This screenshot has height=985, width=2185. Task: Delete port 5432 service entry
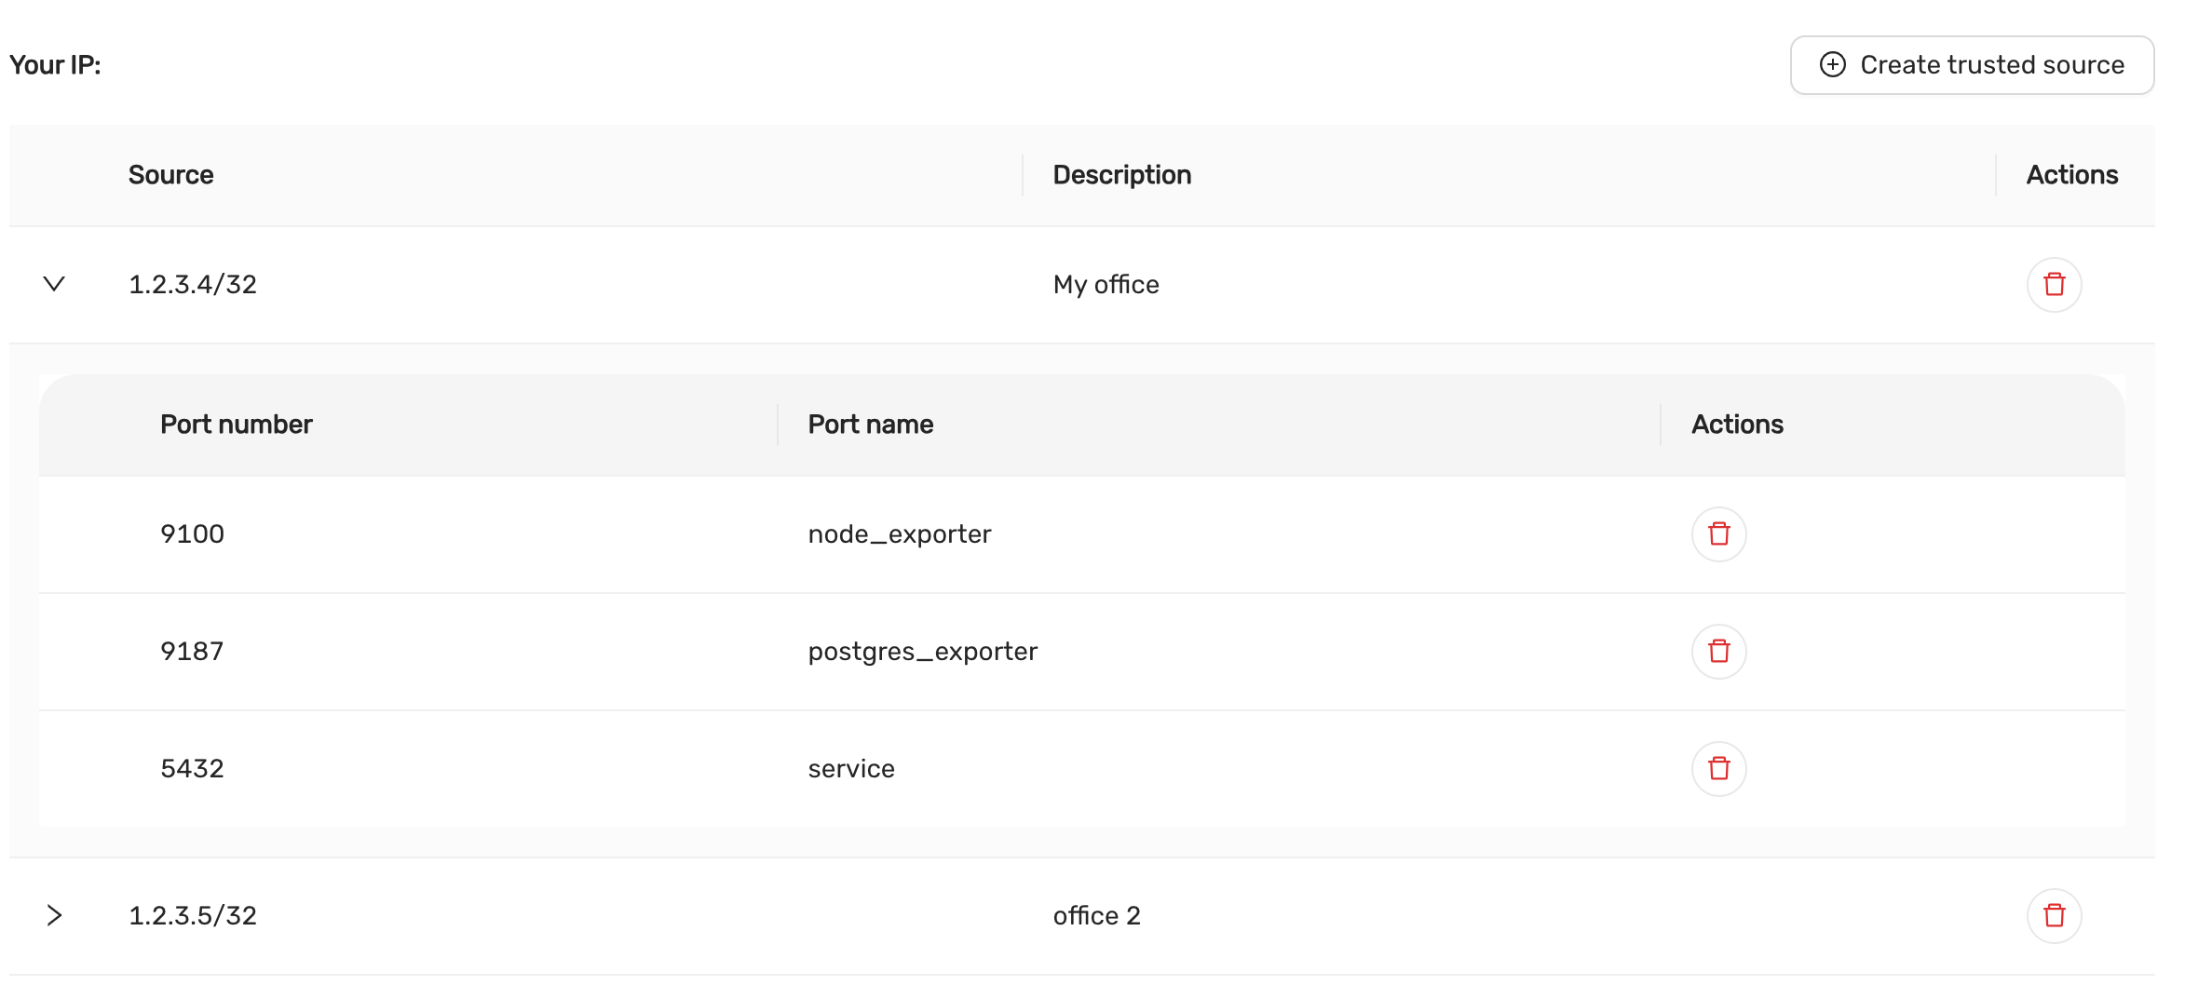1718,768
